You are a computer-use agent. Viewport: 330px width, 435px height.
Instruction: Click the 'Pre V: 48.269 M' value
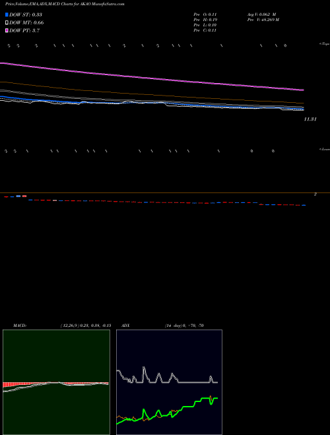[x=263, y=20]
